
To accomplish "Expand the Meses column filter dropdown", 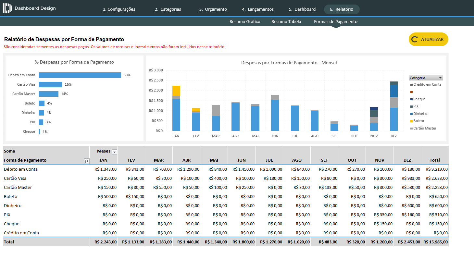I will coord(114,152).
